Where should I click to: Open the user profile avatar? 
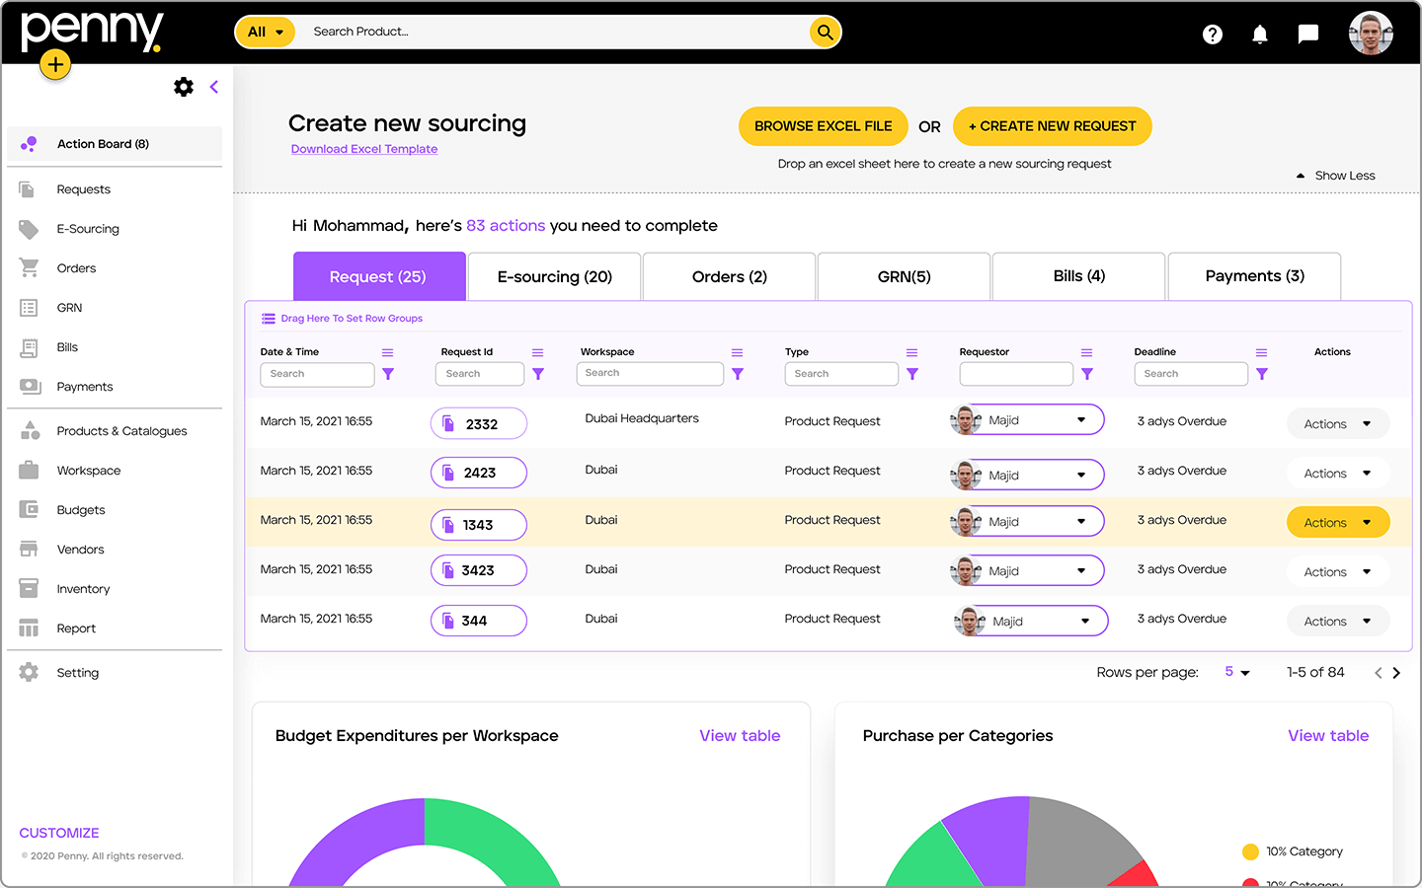coord(1371,34)
